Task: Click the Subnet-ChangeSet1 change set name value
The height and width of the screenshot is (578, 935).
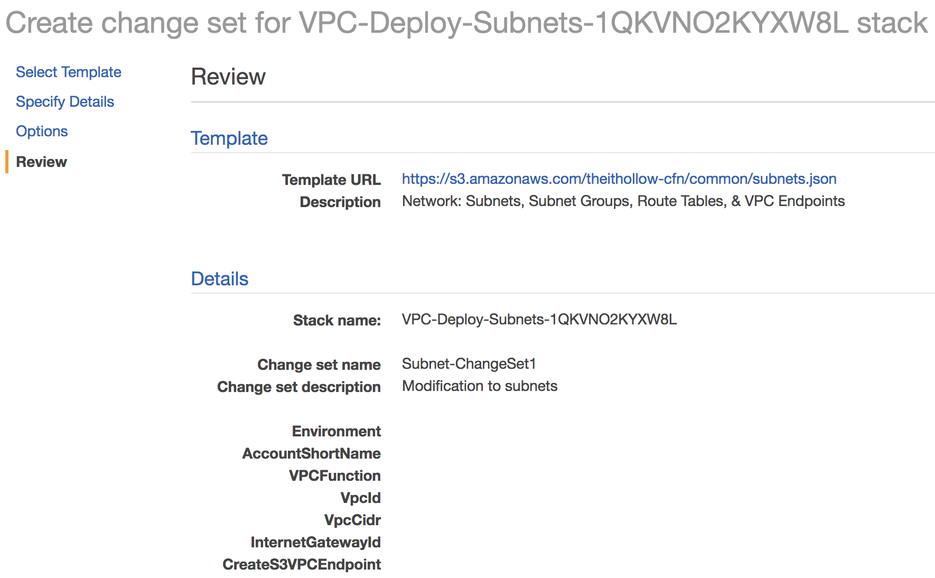Action: tap(469, 364)
